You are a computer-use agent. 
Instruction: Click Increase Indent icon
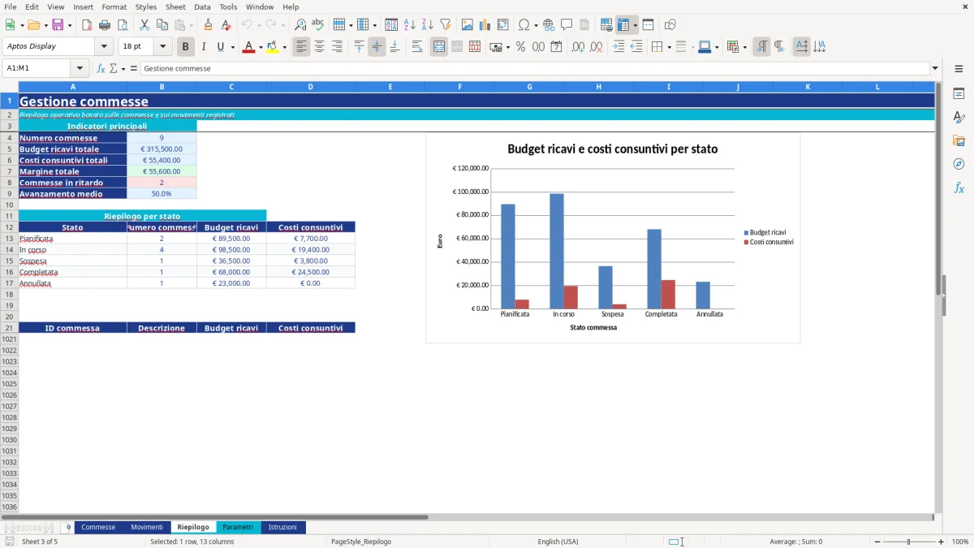tap(618, 47)
